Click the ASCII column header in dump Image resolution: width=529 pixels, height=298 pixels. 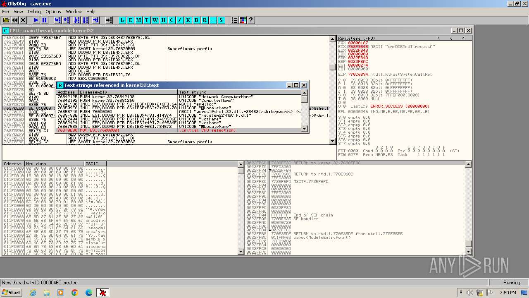(95, 164)
